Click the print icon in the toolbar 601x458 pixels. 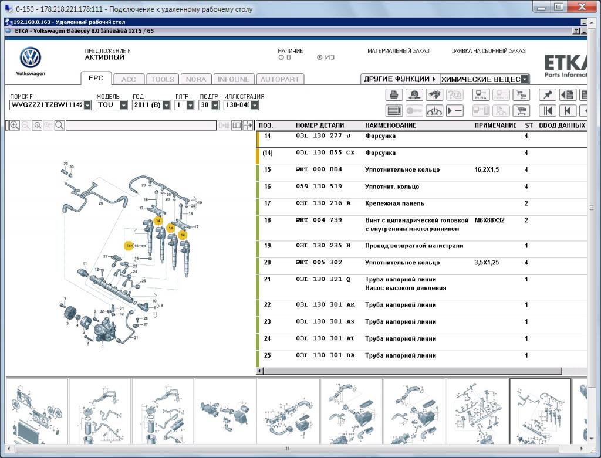[394, 94]
